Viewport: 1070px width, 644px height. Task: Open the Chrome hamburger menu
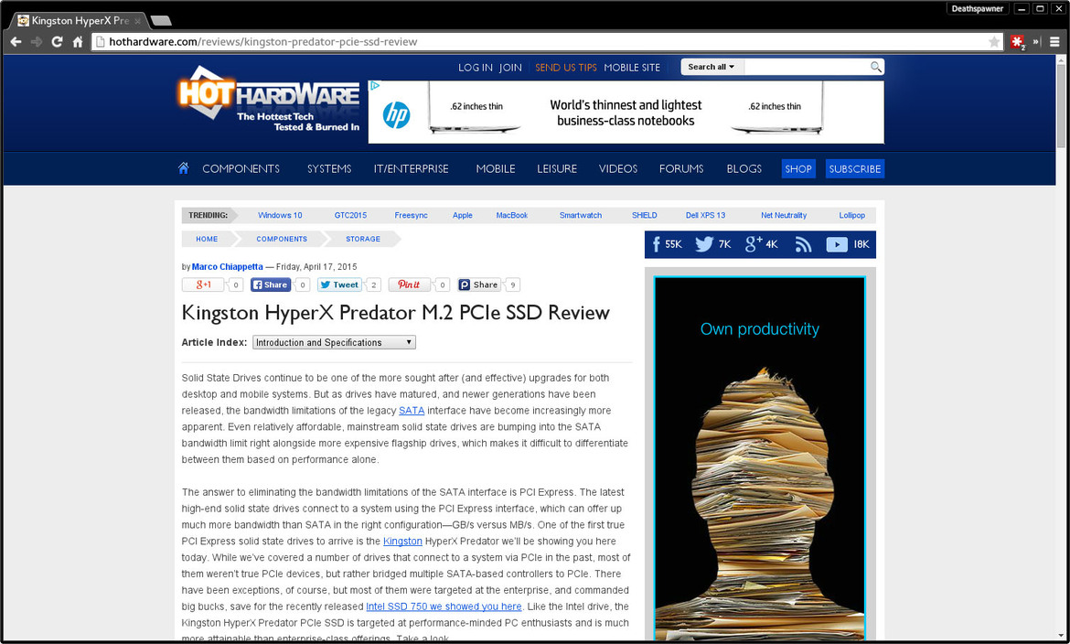coord(1054,42)
